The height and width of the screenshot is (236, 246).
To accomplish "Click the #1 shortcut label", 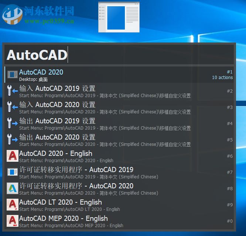I will click(x=230, y=72).
